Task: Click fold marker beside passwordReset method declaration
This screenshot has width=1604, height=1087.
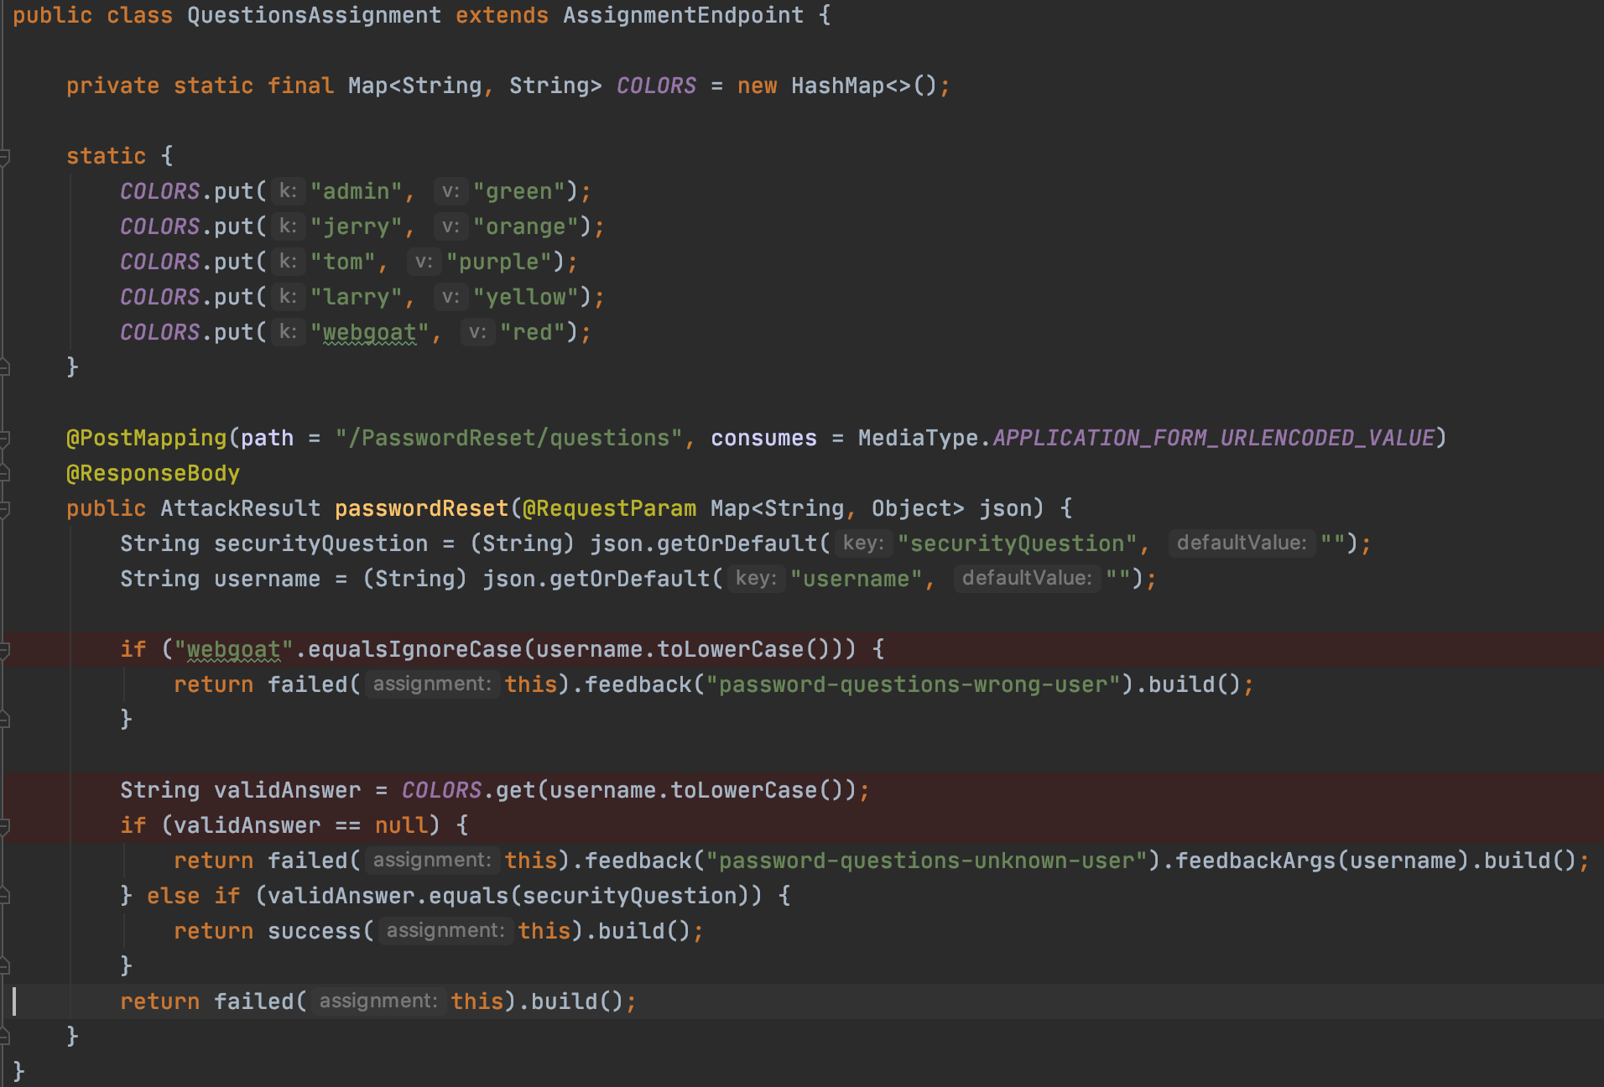Action: coord(4,509)
